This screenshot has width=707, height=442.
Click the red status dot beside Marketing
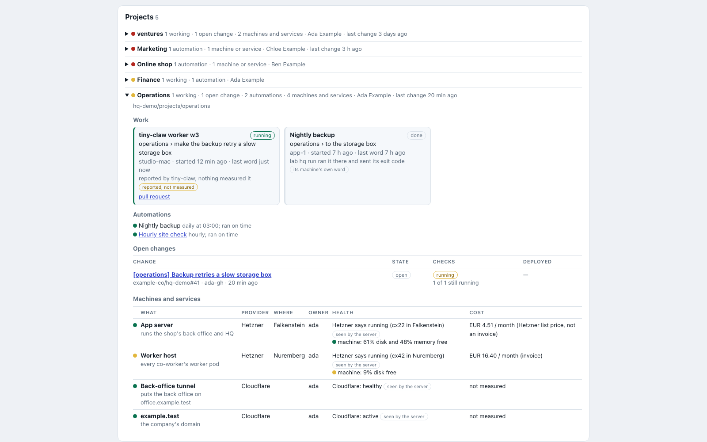coord(133,49)
